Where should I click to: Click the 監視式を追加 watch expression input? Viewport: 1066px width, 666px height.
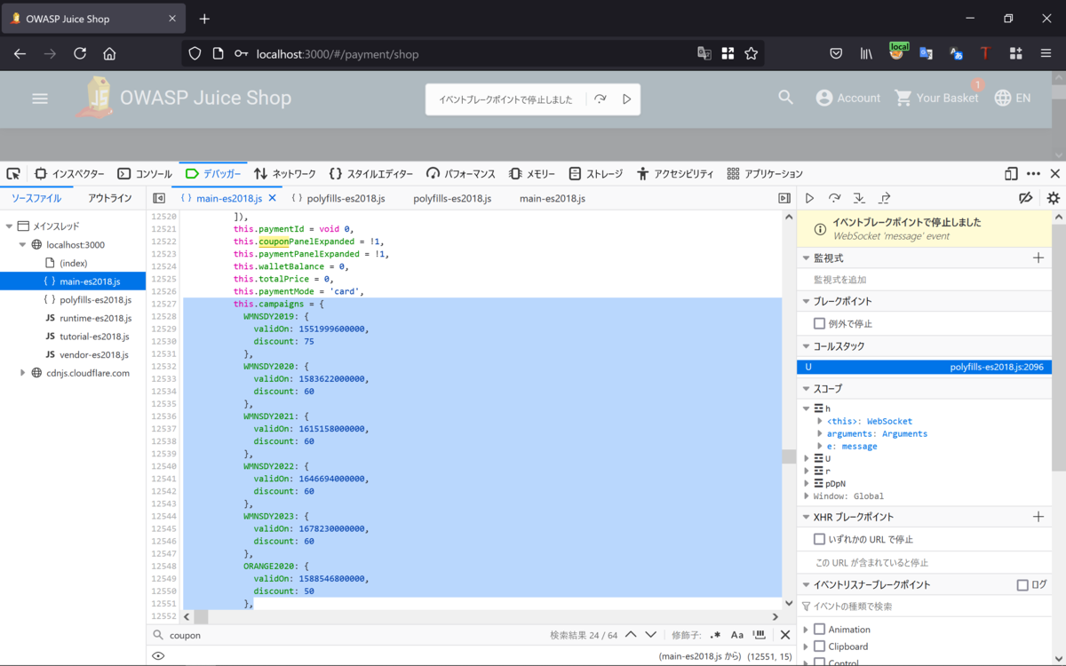(x=924, y=279)
